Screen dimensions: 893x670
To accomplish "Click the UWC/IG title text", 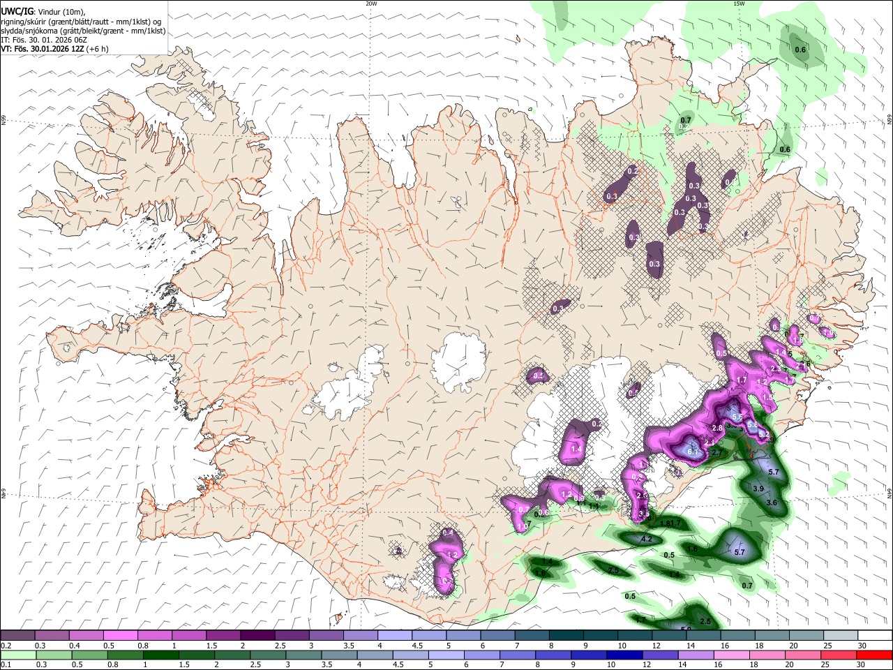I will coord(16,11).
